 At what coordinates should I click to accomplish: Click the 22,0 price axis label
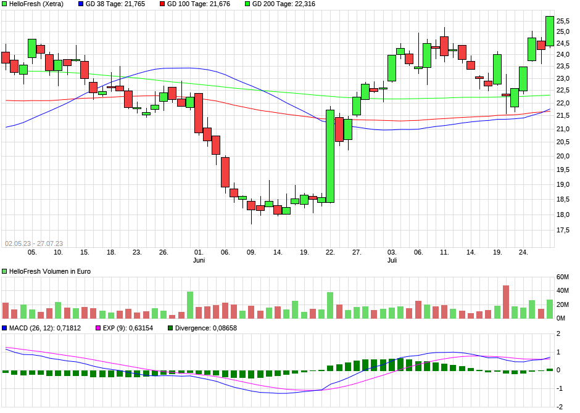click(x=563, y=103)
